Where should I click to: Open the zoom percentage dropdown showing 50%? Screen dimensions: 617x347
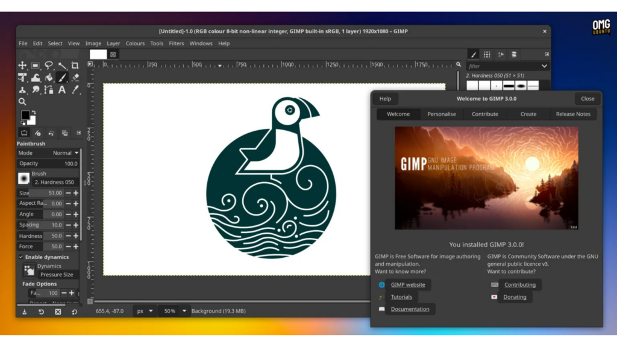coord(174,311)
